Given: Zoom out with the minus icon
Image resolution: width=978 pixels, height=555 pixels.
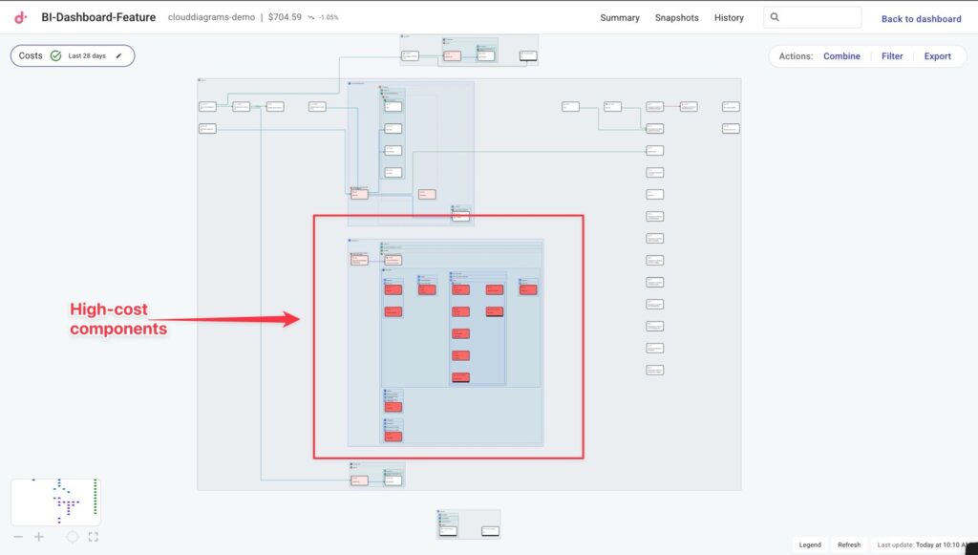Looking at the screenshot, I should pos(18,537).
